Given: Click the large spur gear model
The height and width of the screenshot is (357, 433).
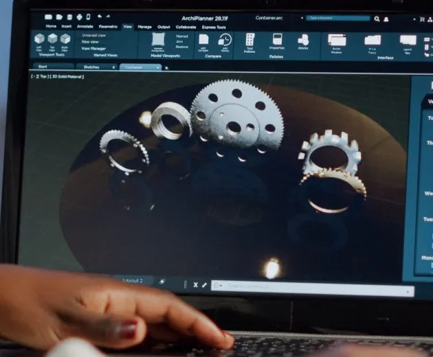Looking at the screenshot, I should coord(236,116).
